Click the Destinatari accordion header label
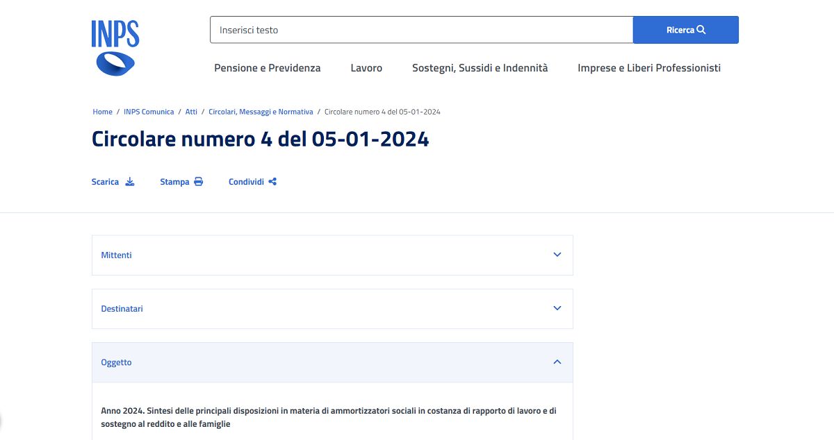This screenshot has width=834, height=440. tap(122, 309)
